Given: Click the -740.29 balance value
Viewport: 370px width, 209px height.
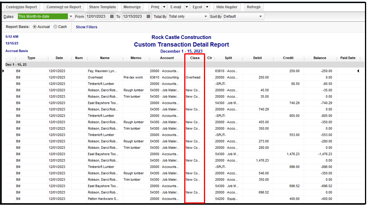Looking at the screenshot, I should pos(327,103).
